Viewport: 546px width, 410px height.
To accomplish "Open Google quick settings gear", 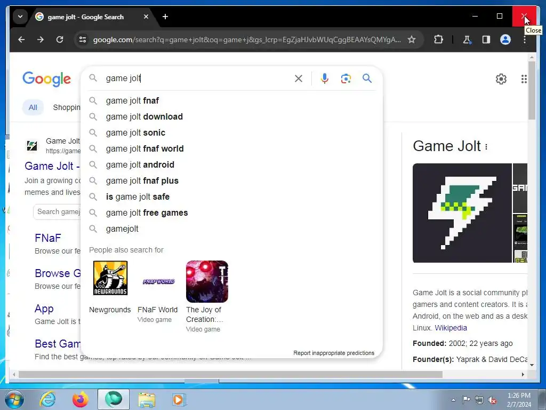I will 501,79.
